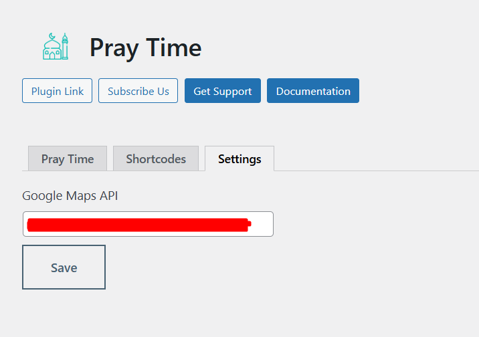Image resolution: width=479 pixels, height=337 pixels.
Task: Open the Plugin Link button
Action: click(57, 91)
